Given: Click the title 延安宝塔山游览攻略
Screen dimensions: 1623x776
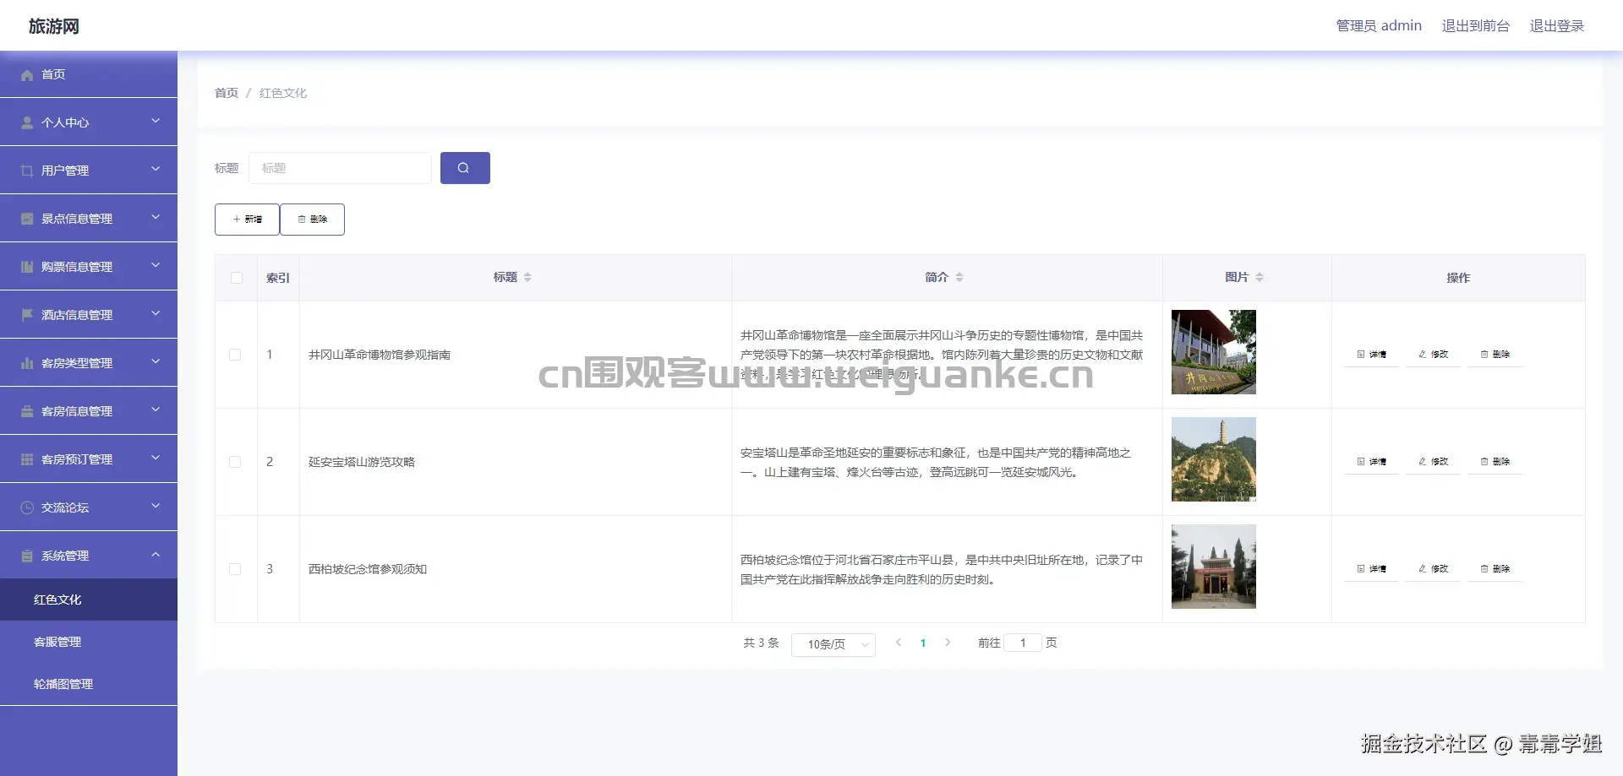Looking at the screenshot, I should click(x=362, y=462).
